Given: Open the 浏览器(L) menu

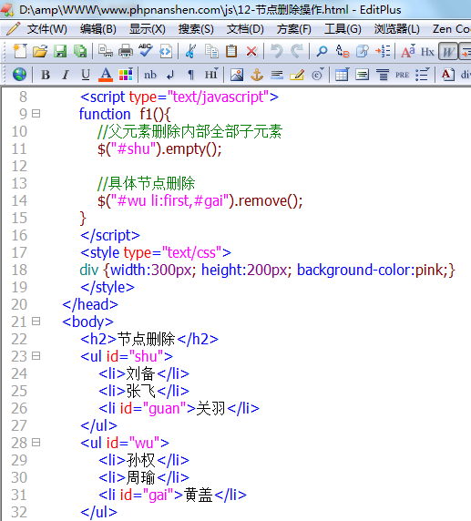Looking at the screenshot, I should coord(397,29).
